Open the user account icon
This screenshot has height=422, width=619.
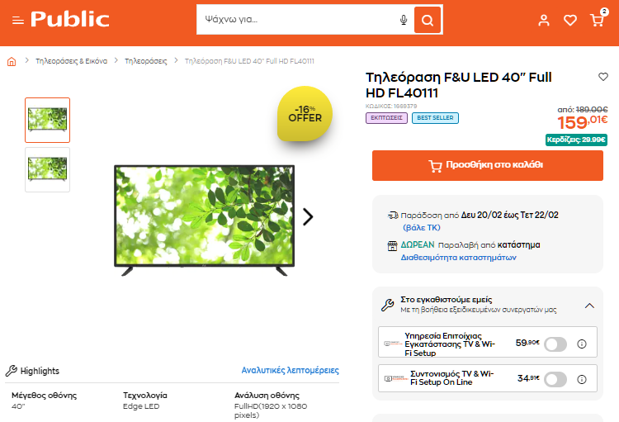(x=544, y=20)
